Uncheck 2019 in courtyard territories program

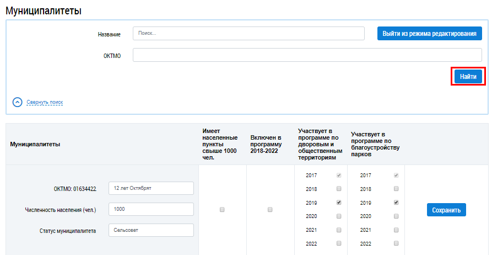[339, 203]
